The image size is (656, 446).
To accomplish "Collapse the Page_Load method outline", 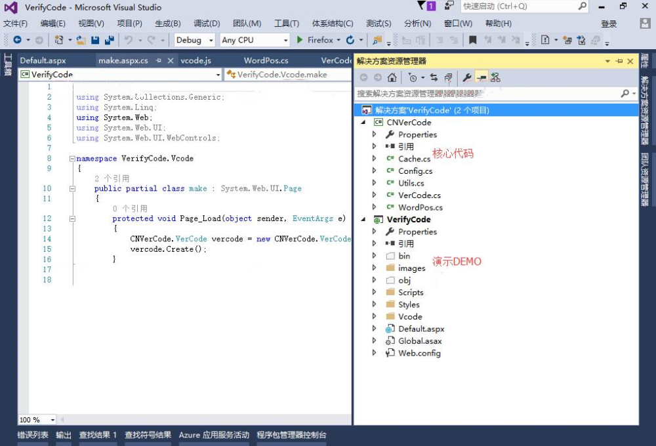I will (72, 218).
